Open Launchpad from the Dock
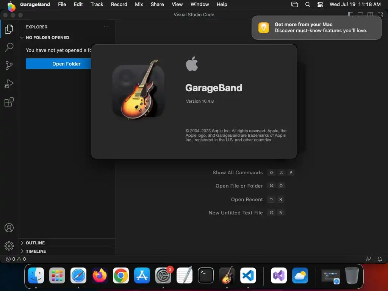Screen dimensions: 388x291 click(57, 275)
